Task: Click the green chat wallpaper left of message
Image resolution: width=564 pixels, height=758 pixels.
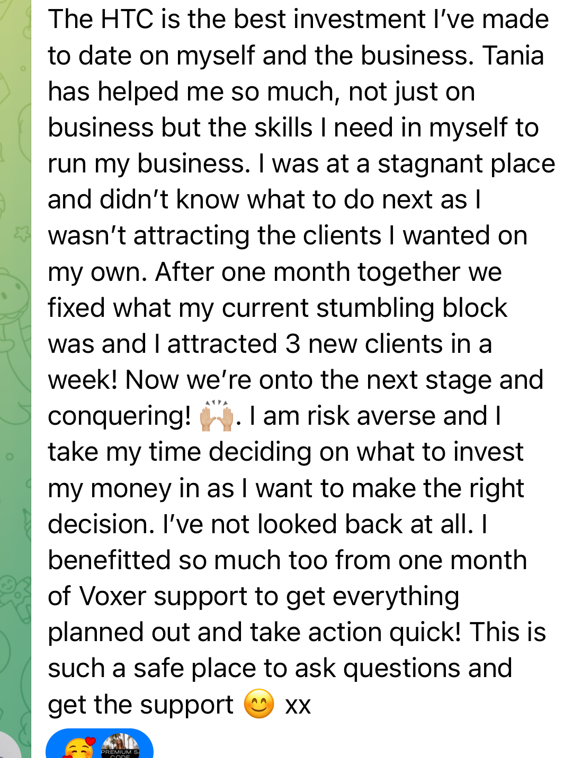Action: (15, 370)
